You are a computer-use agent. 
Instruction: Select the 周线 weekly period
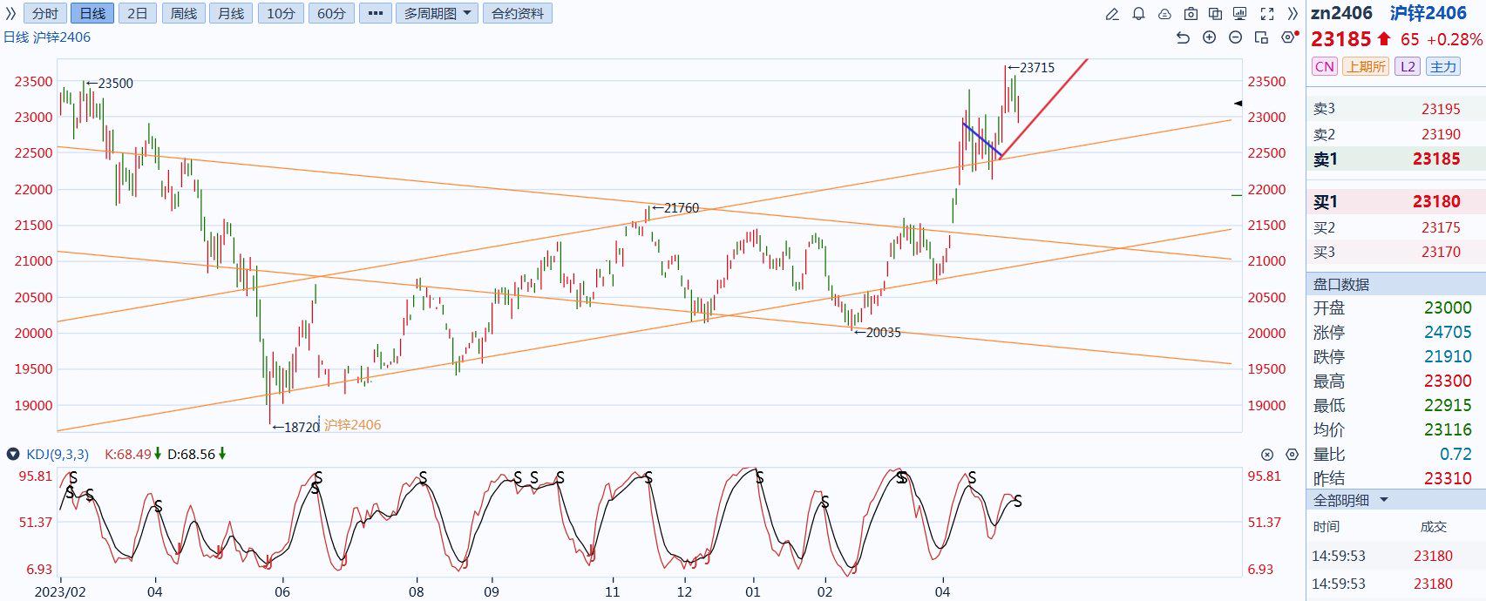(x=183, y=14)
